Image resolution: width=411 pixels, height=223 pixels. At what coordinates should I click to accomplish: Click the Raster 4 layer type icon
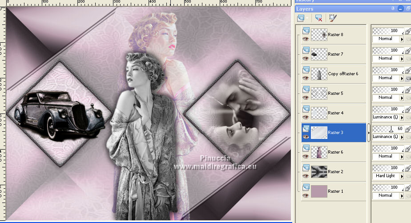coord(306,109)
